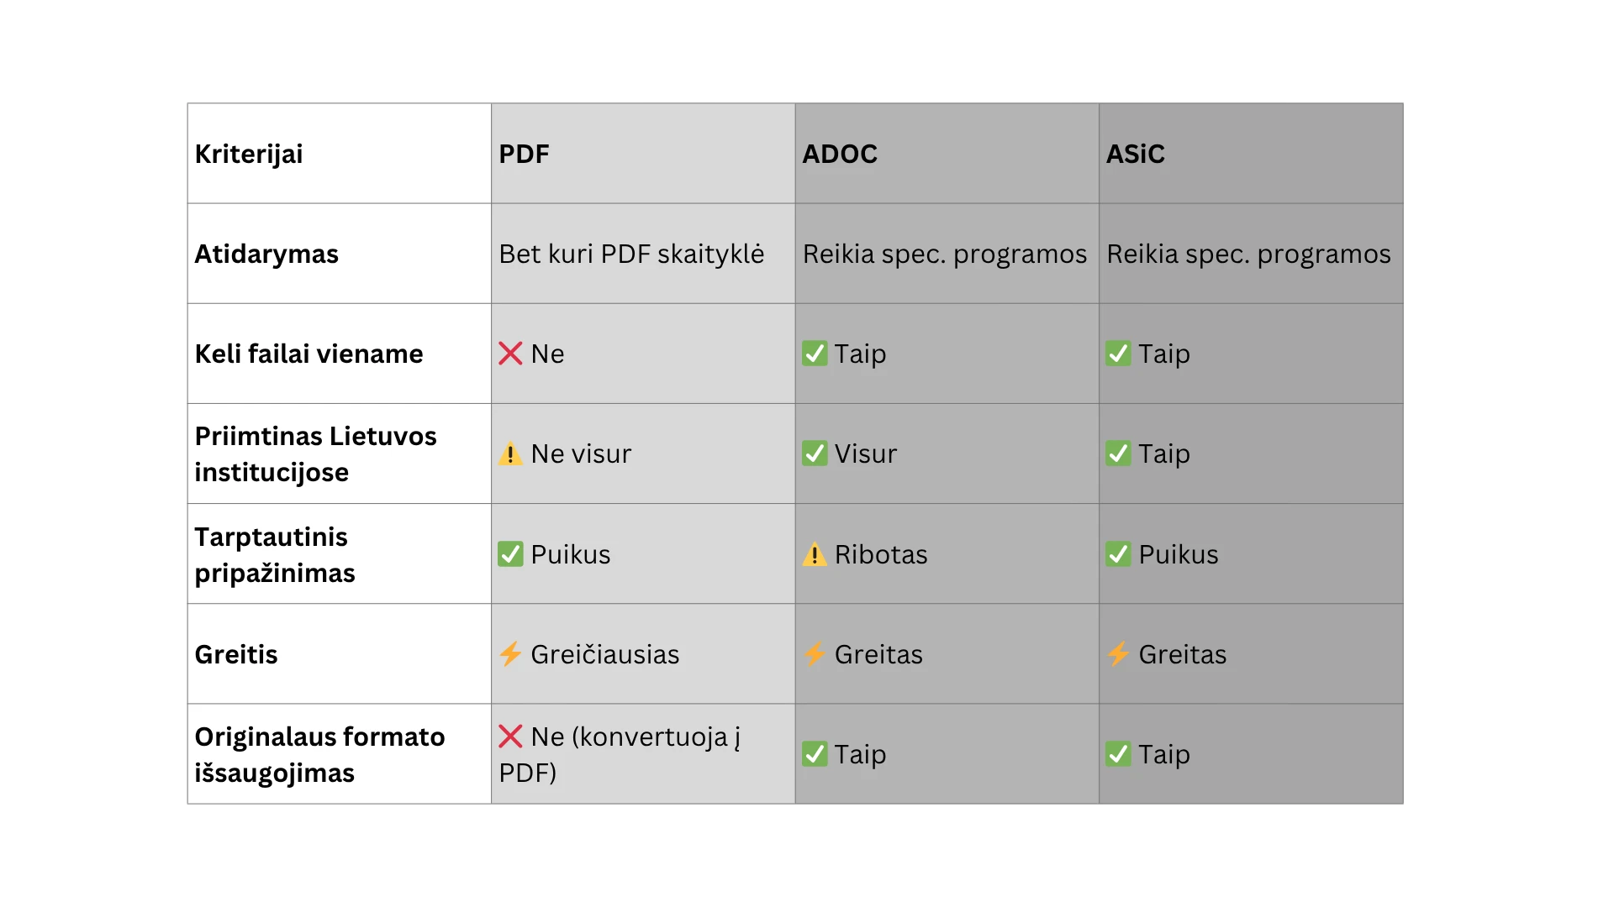This screenshot has width=1614, height=907.
Task: Click the warning icon beside Ribotas
Action: click(814, 554)
